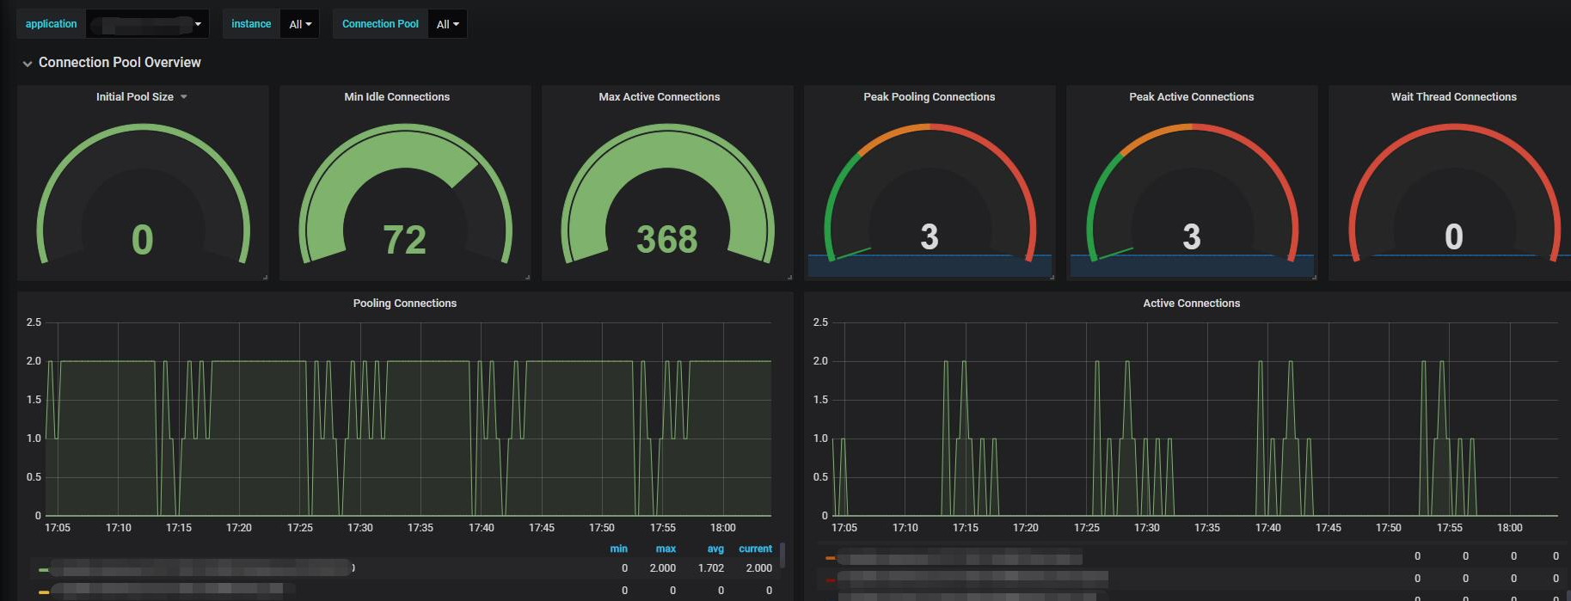Viewport: 1571px width, 601px height.
Task: Click the Peak Active Connections panel title
Action: [1192, 97]
